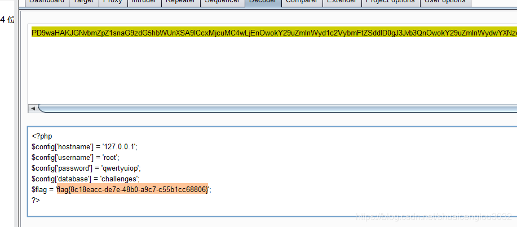Image resolution: width=517 pixels, height=227 pixels.
Task: Go to the Project options tab
Action: (390, 2)
